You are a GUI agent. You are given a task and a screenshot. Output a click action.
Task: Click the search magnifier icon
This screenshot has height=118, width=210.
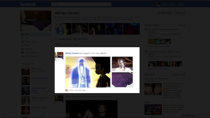coord(109,4)
